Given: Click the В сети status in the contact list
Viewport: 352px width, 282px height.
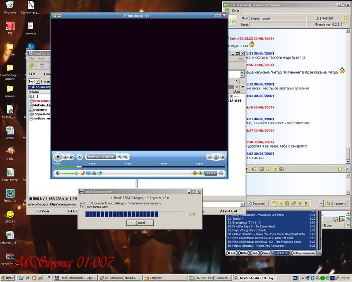Looking at the screenshot, I should tap(328, 225).
